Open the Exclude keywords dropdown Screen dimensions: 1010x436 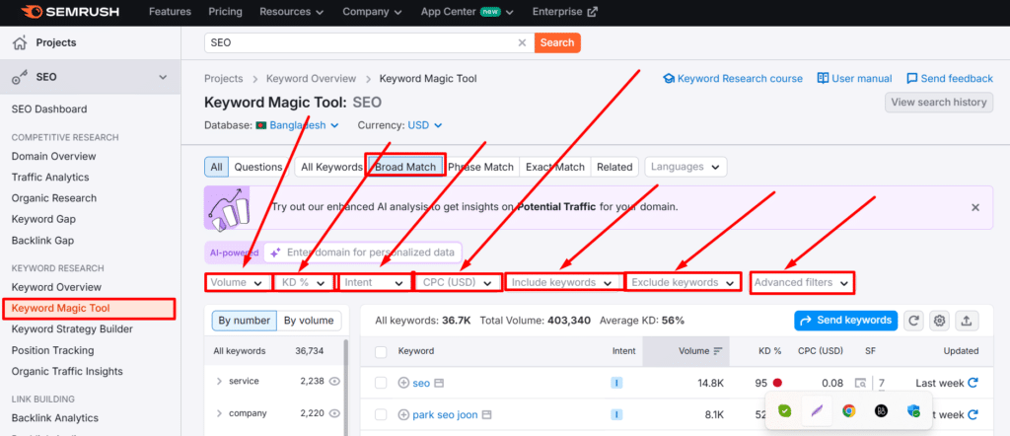click(683, 283)
